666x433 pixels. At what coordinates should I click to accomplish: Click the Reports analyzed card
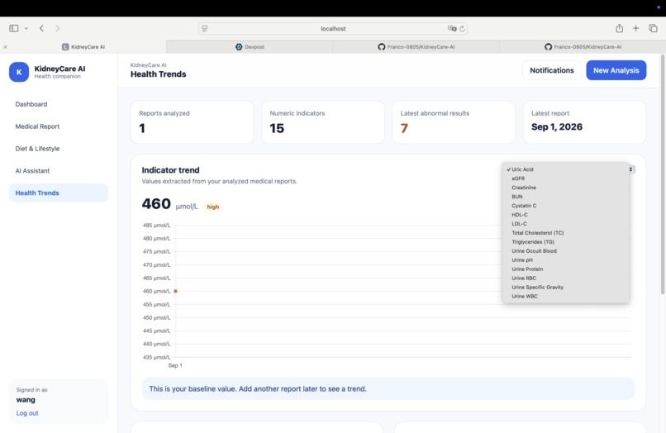click(x=193, y=122)
